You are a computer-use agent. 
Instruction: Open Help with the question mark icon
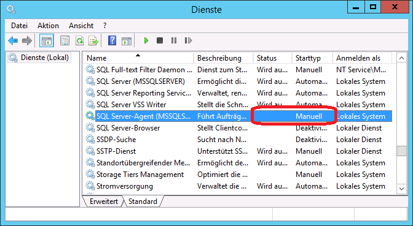[112, 40]
